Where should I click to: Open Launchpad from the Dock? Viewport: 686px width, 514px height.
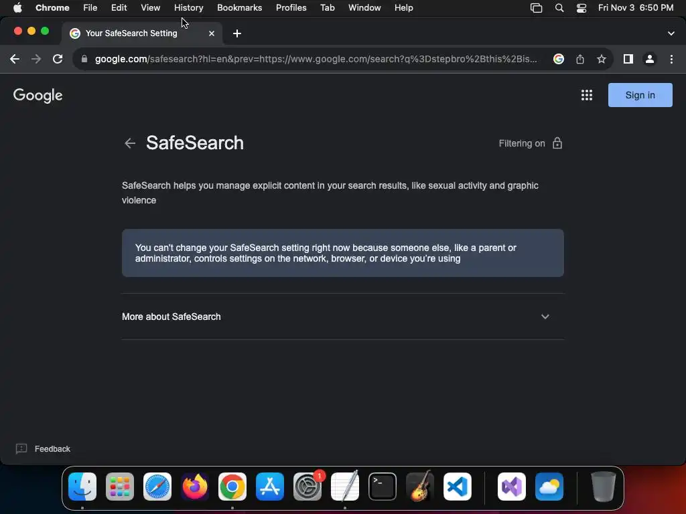point(120,487)
